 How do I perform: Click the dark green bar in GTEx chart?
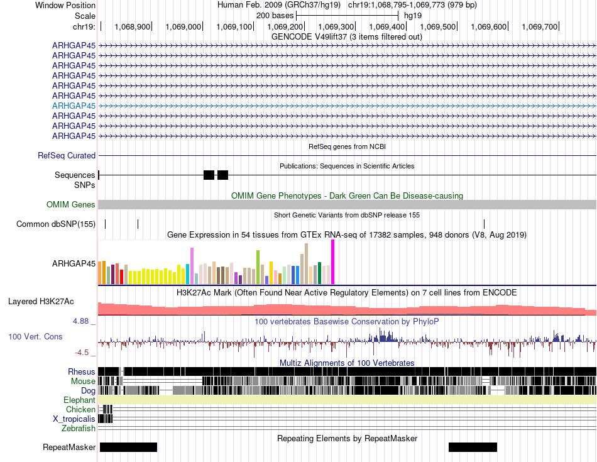tap(319, 273)
